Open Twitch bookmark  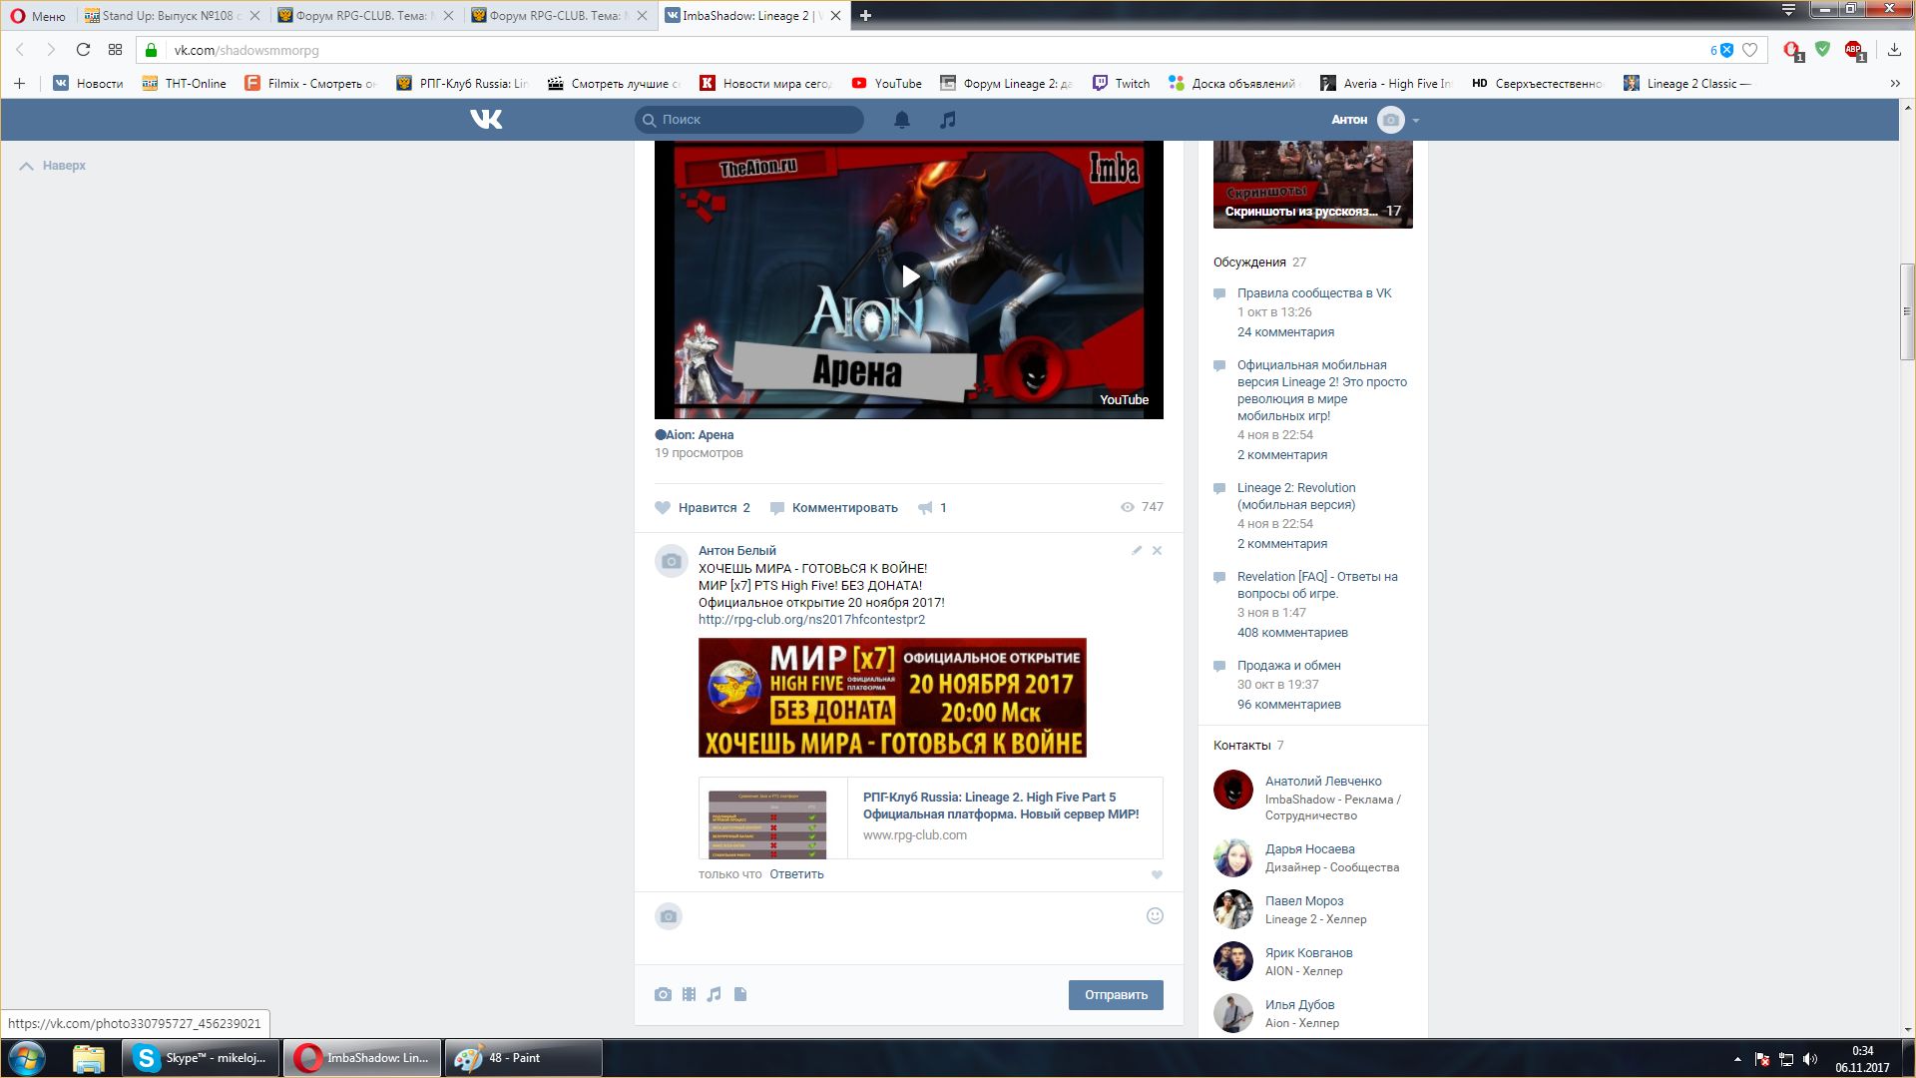point(1121,84)
